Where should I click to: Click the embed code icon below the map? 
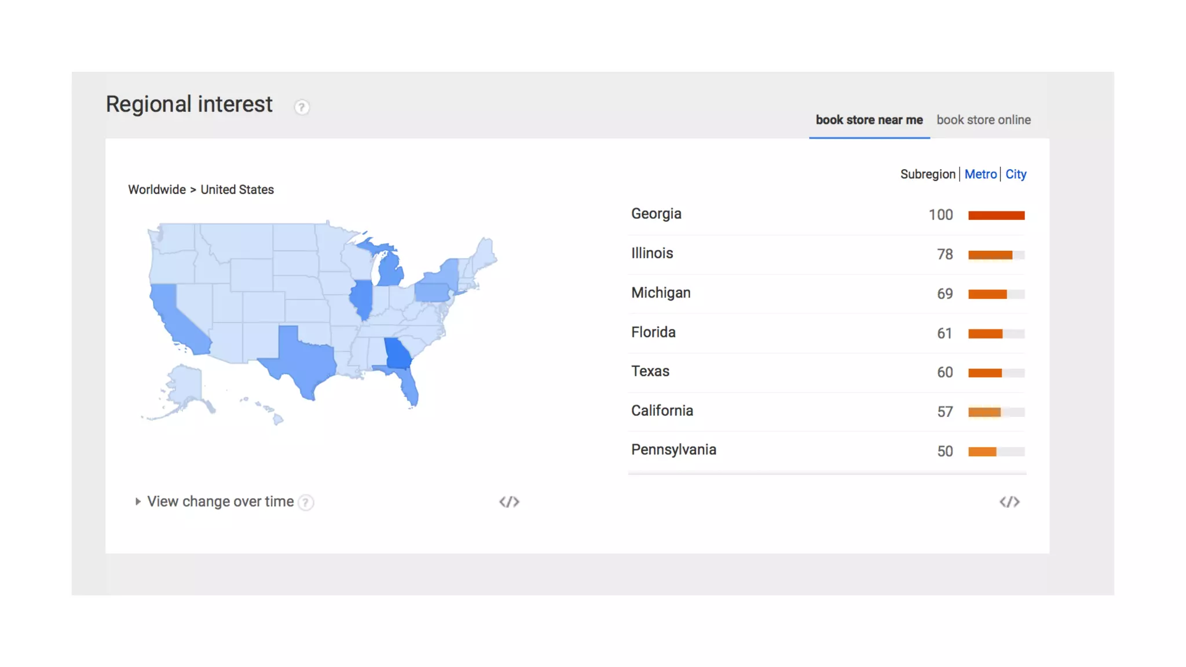click(509, 502)
